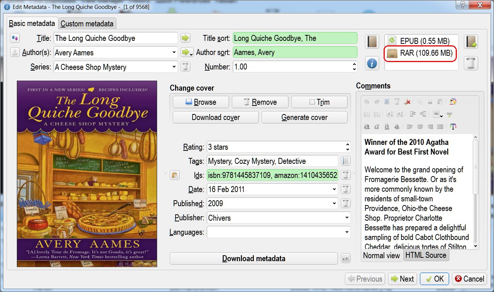This screenshot has width=494, height=292.
Task: Expand the Author(s) dropdown list
Action: click(x=174, y=52)
